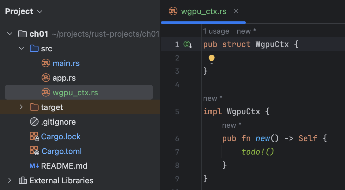Collapse the src folder
The height and width of the screenshot is (190, 345).
(21, 48)
